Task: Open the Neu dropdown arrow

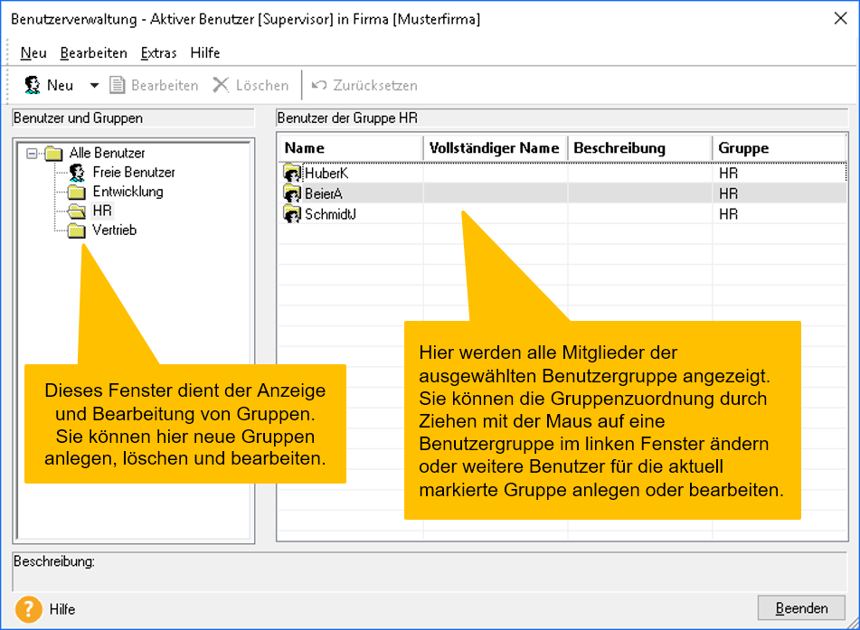Action: [94, 84]
